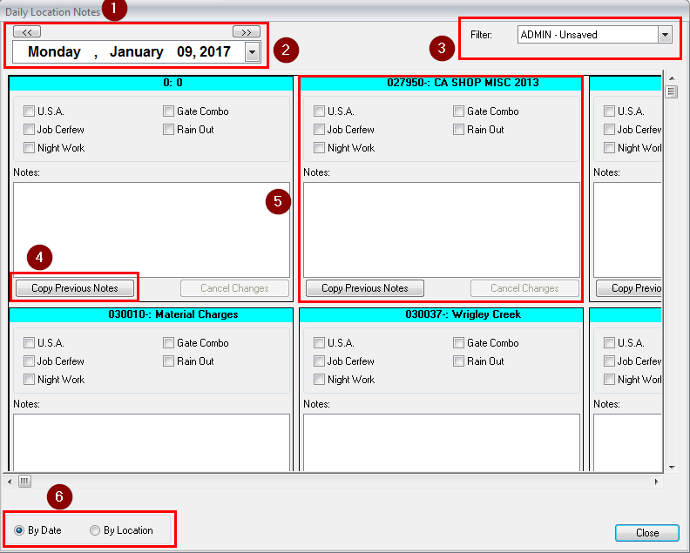This screenshot has height=553, width=690.
Task: Select the By Date radio button
Action: pos(20,530)
